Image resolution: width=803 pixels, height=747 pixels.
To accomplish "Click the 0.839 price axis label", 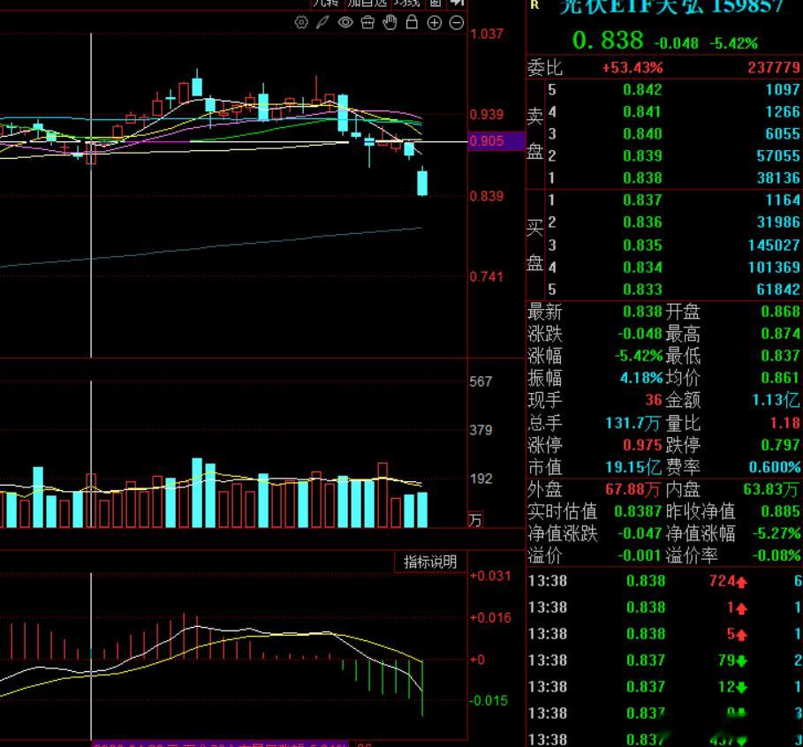I will click(x=487, y=196).
